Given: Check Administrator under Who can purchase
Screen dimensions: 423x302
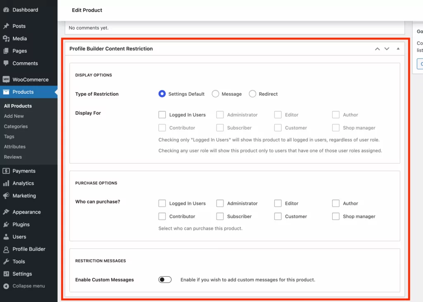Looking at the screenshot, I should pos(220,203).
